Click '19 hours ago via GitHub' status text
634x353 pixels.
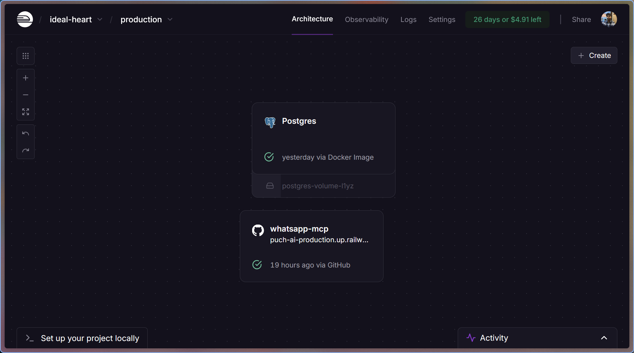(x=310, y=265)
